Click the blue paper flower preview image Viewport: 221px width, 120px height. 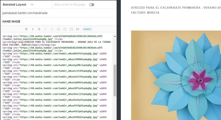click(x=176, y=75)
